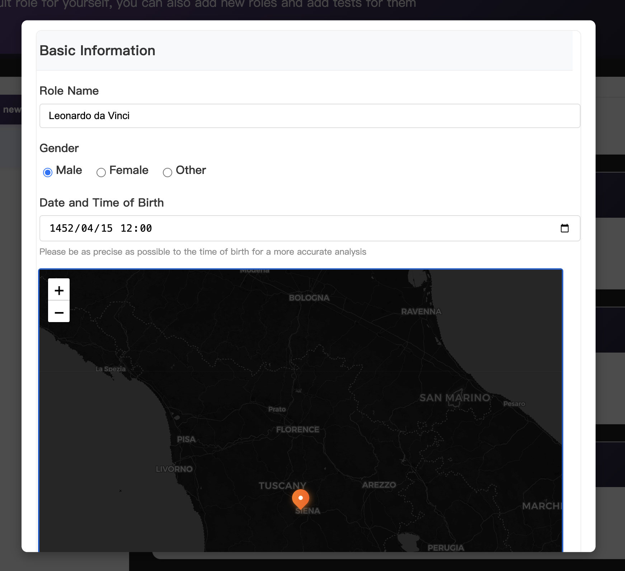Select Male gender option
Viewport: 625px width, 571px height.
48,172
